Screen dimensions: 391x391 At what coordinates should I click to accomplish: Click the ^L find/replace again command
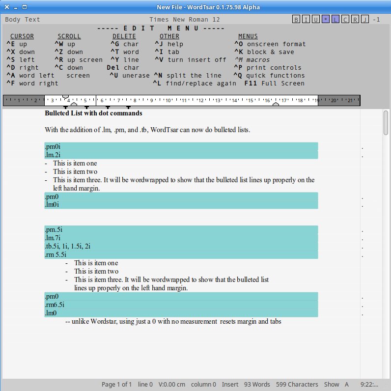tap(195, 84)
